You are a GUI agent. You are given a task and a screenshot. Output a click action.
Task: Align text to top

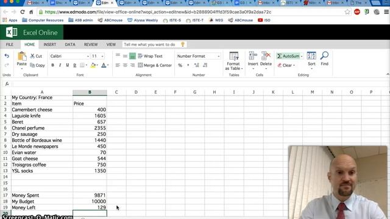point(118,56)
